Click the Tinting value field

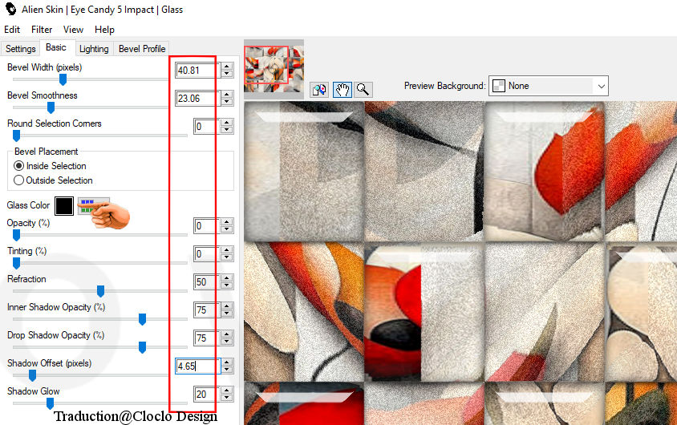[x=207, y=253]
